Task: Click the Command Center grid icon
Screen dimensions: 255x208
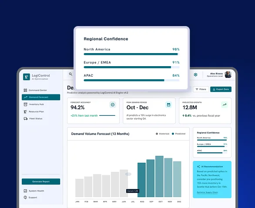Action: point(25,90)
